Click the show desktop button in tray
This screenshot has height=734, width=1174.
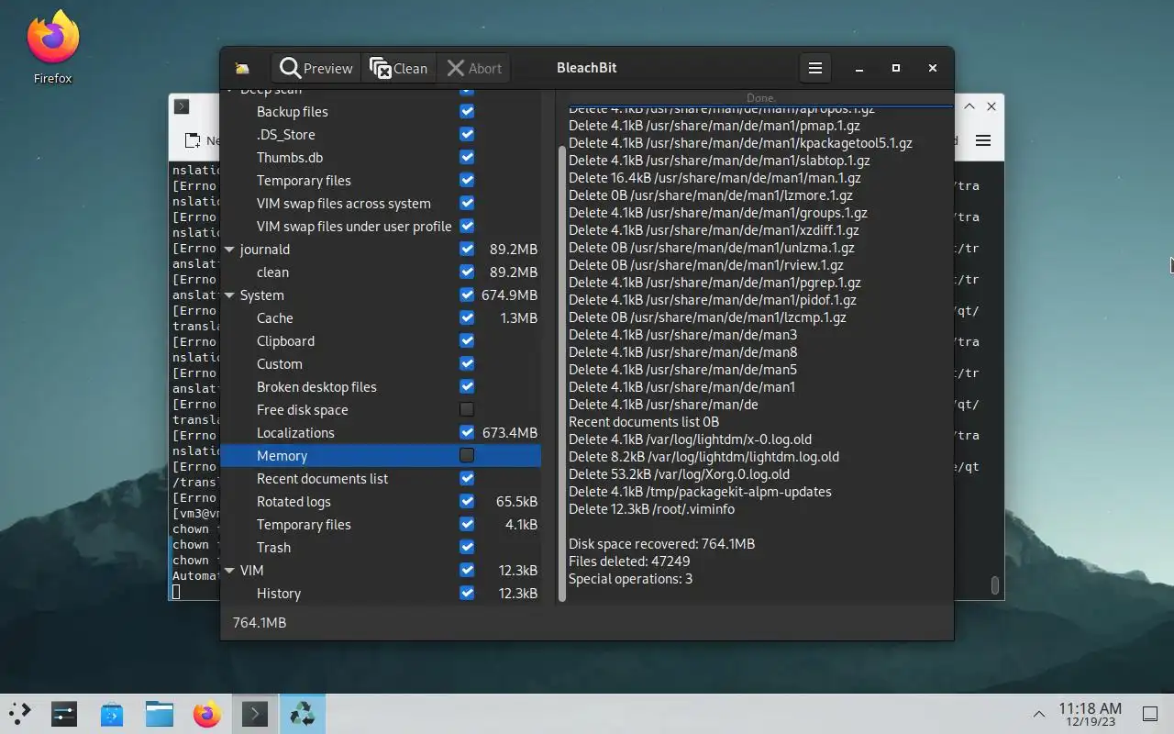coord(1149,714)
